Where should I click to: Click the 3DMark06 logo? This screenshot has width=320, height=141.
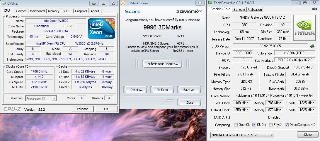189,11
